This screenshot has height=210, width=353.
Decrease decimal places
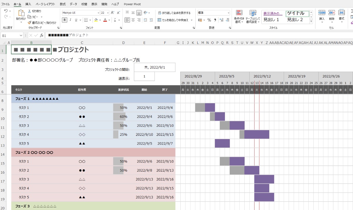(x=227, y=20)
